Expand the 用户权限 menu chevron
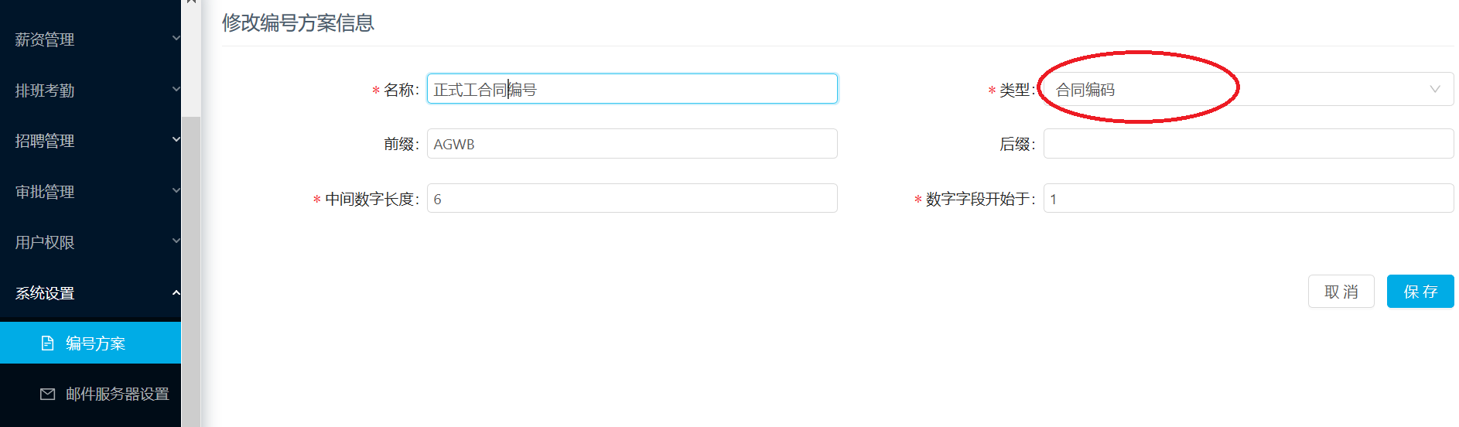This screenshot has height=427, width=1459. coord(176,241)
